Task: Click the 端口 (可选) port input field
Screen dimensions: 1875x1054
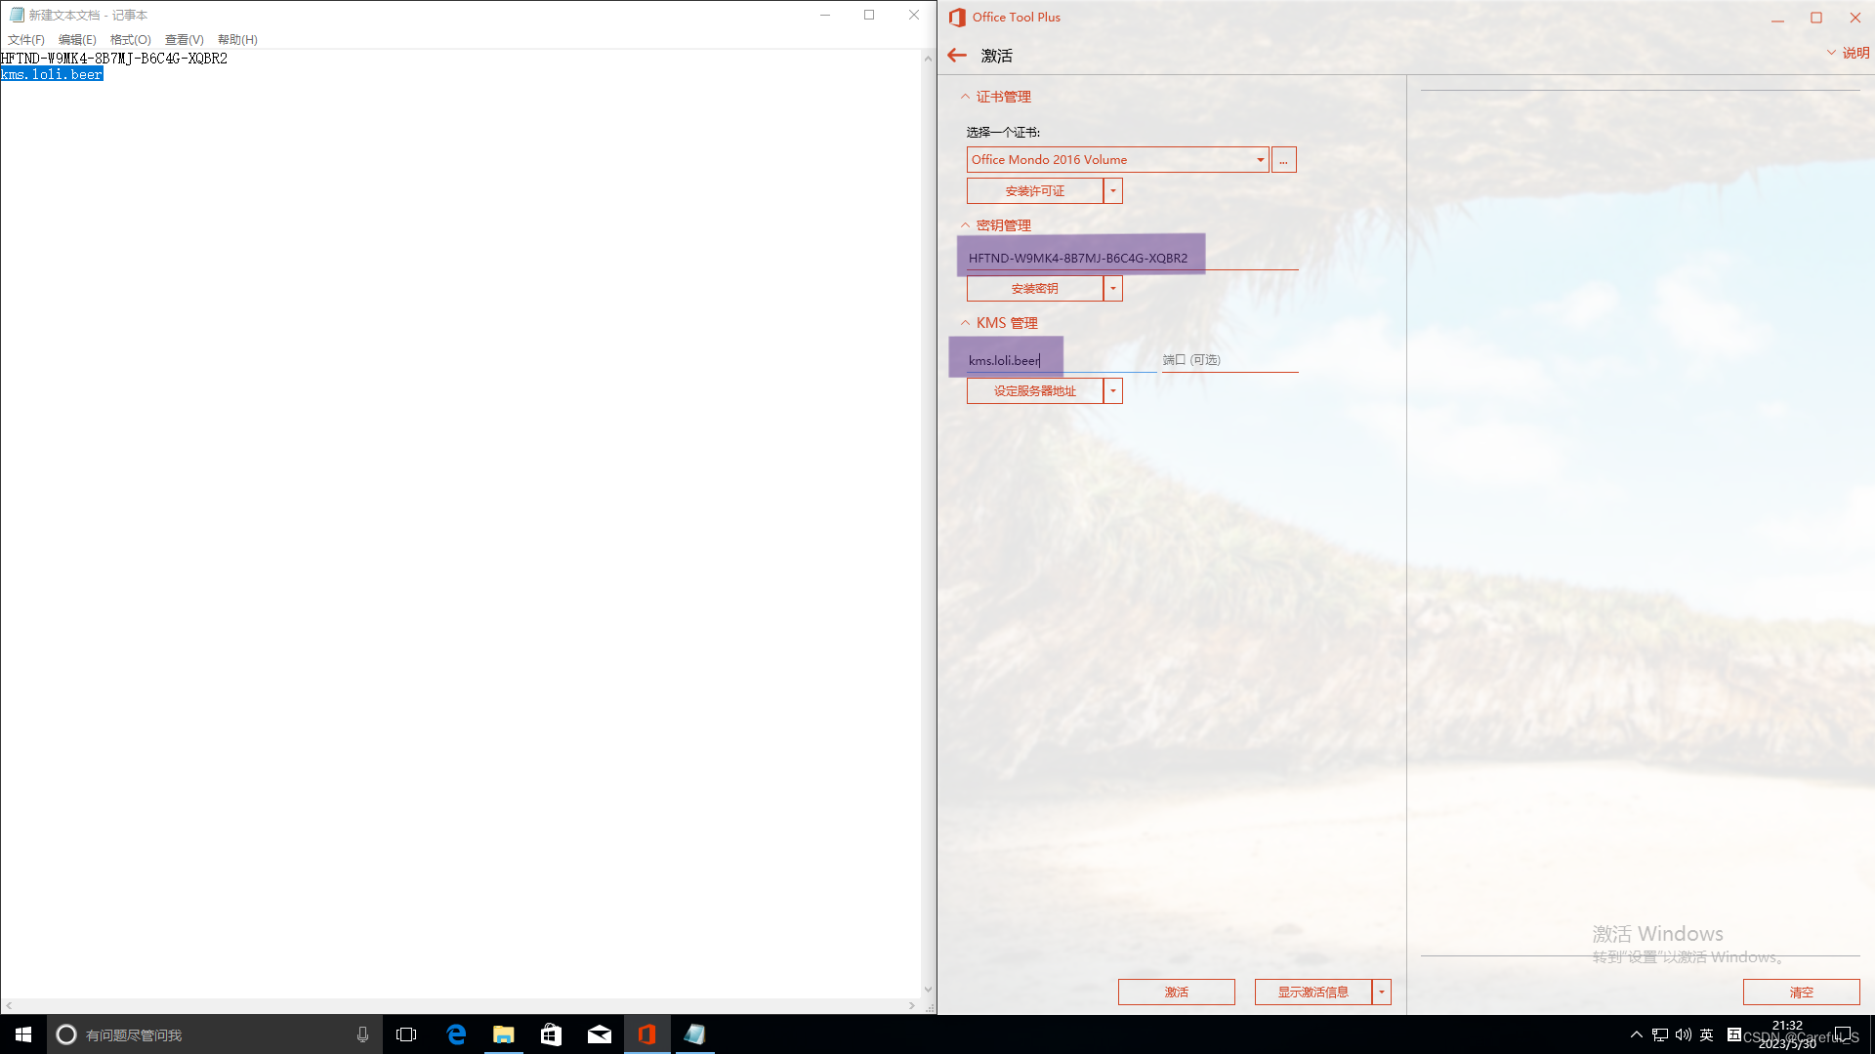Action: pos(1229,360)
